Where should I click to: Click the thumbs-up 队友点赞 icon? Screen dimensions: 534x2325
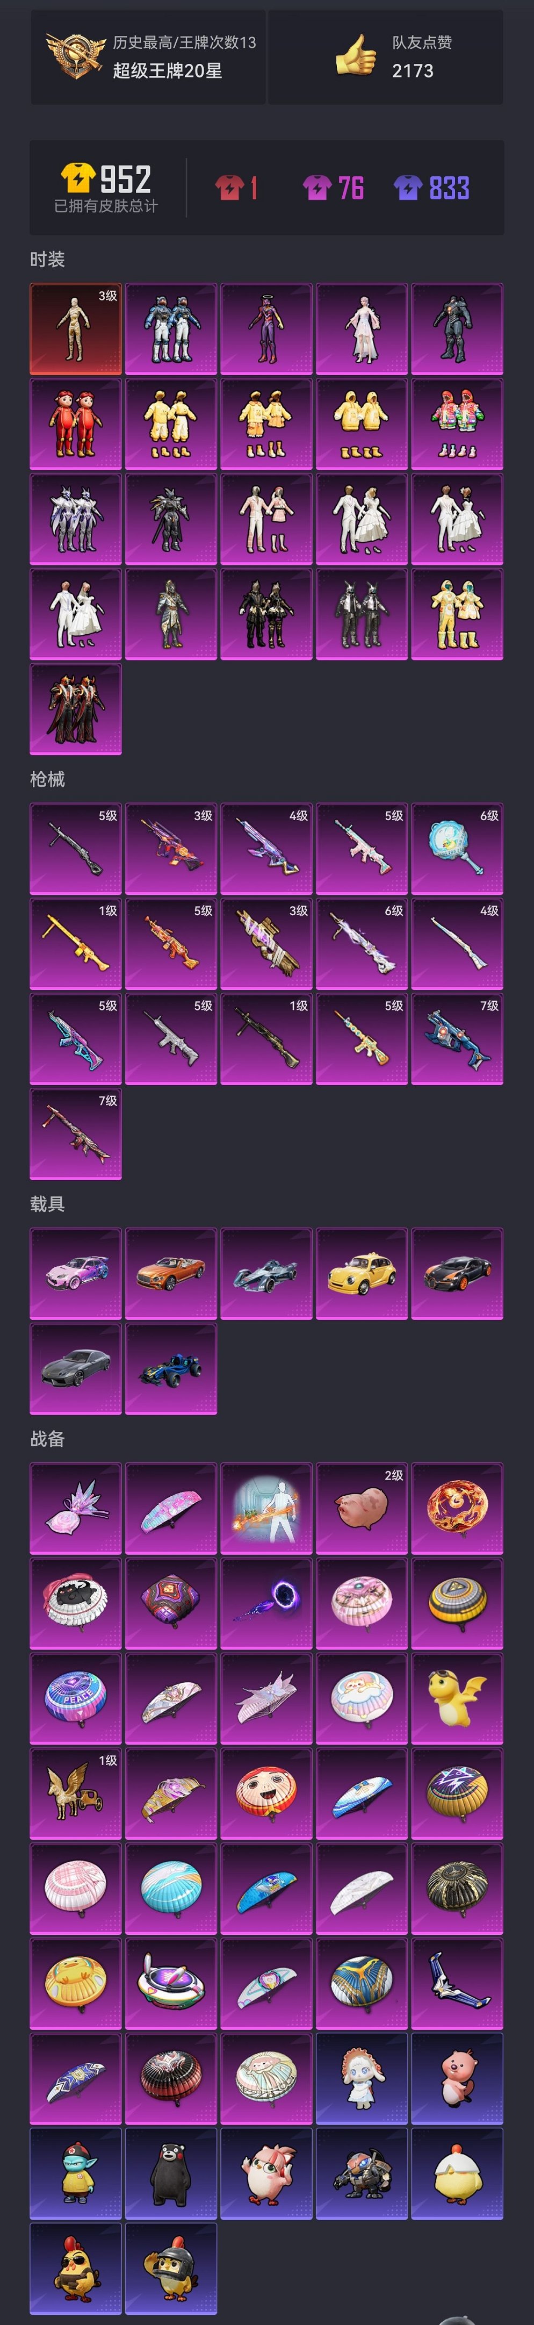tap(356, 56)
